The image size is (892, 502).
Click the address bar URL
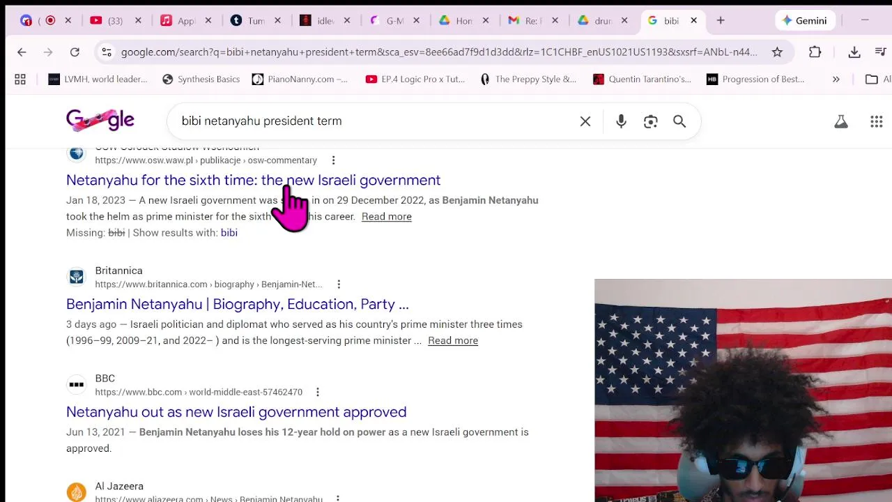tap(439, 52)
